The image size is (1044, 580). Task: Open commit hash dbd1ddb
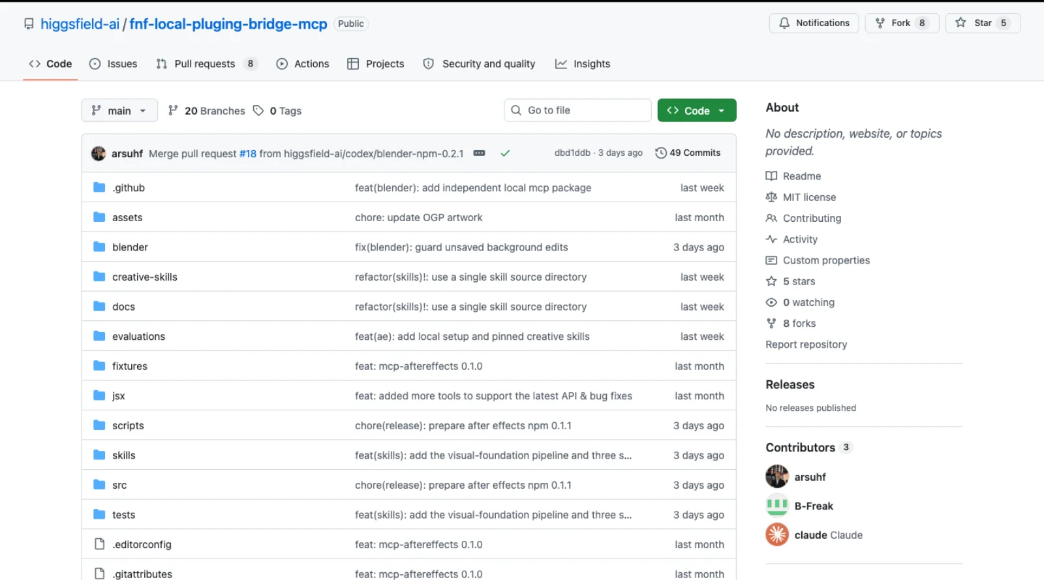pyautogui.click(x=572, y=153)
